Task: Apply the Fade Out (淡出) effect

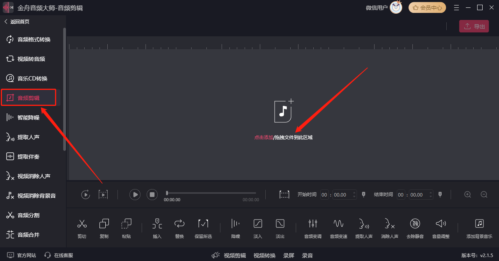Action: point(280,228)
